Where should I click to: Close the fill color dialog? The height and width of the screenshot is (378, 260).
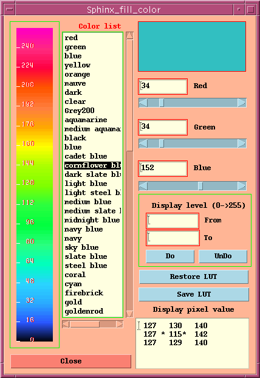point(71,361)
